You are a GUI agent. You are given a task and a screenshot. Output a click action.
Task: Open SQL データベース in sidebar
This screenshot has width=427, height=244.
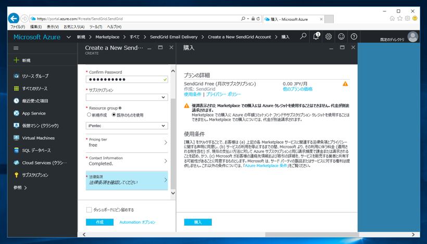tap(36, 150)
